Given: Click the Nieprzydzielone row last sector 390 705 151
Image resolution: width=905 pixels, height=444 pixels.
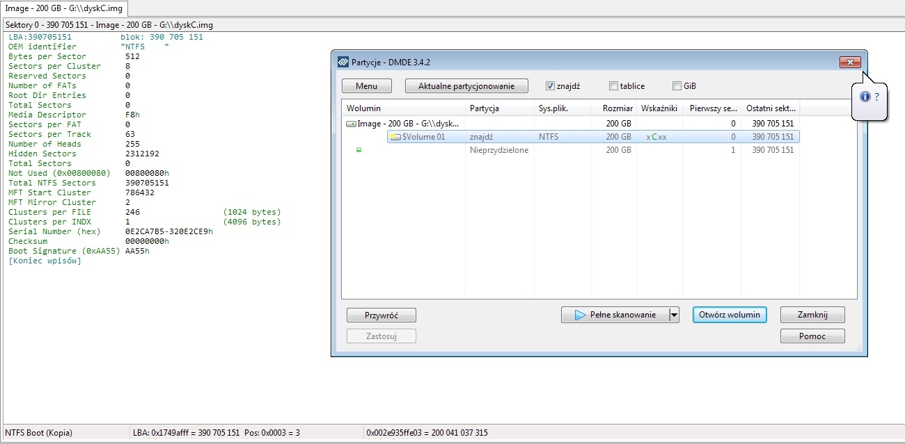Looking at the screenshot, I should [x=773, y=150].
